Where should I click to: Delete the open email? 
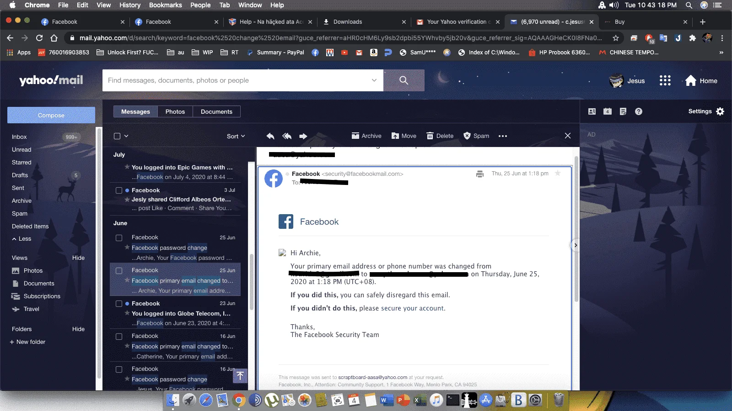tap(440, 136)
